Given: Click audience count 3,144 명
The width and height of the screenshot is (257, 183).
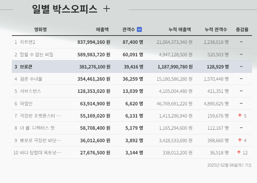Looking at the screenshot, I should coord(134,153).
